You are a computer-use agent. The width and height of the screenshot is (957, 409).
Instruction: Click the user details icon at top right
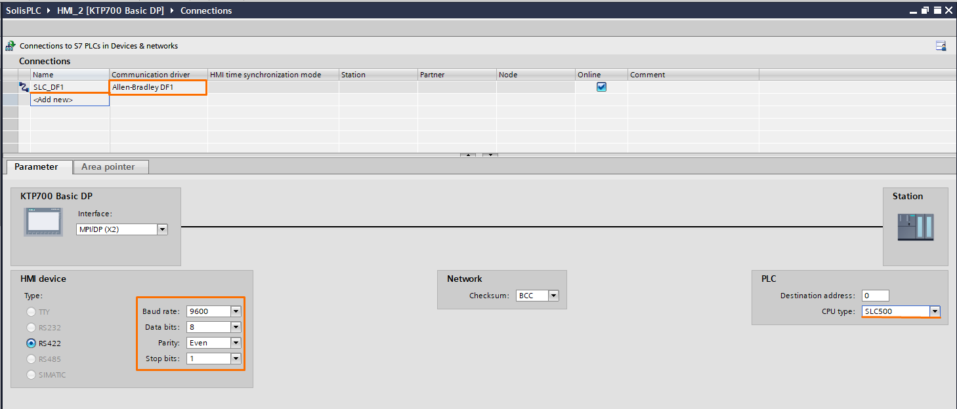[941, 45]
